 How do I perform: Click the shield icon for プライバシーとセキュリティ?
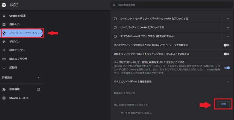pyautogui.click(x=4, y=33)
